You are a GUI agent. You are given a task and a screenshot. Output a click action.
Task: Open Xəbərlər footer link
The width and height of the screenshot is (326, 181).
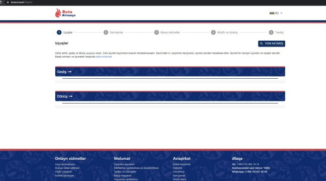pos(178,168)
